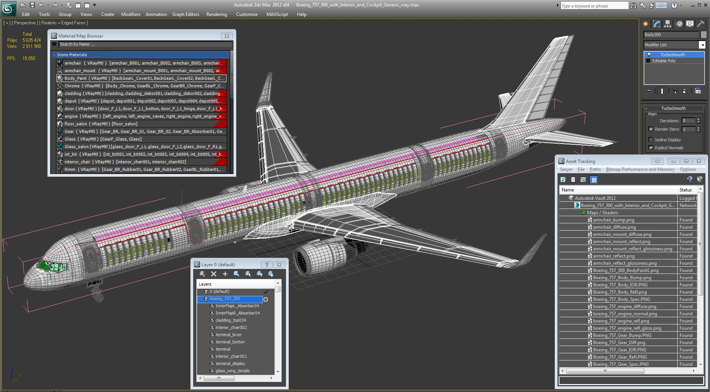The width and height of the screenshot is (710, 392).
Task: Open the quick access toolbar dropdown arrow
Action: [x=94, y=5]
